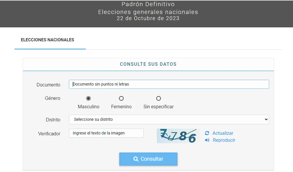Click the speaker icon beside Reproducir
Screen dimensions: 293x172
[207, 140]
